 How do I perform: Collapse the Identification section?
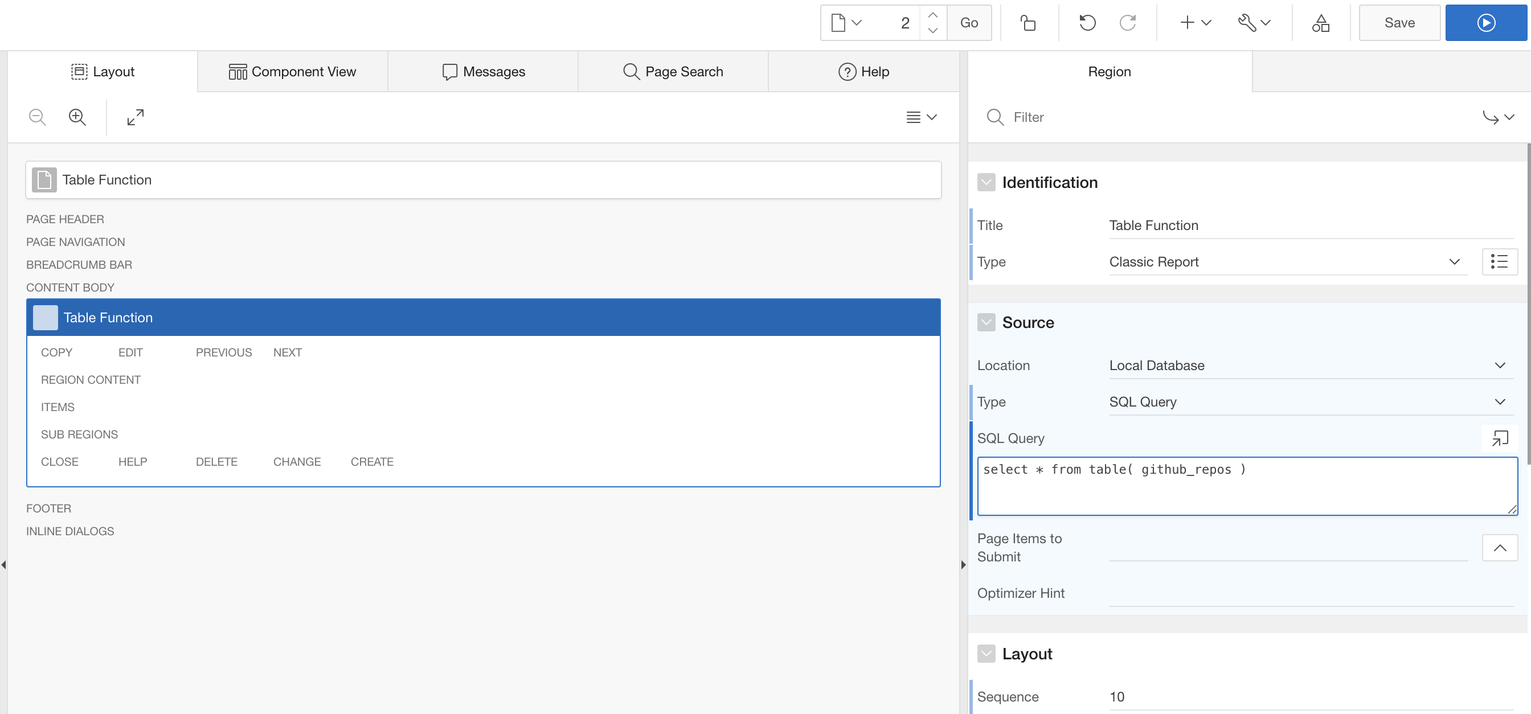[986, 182]
